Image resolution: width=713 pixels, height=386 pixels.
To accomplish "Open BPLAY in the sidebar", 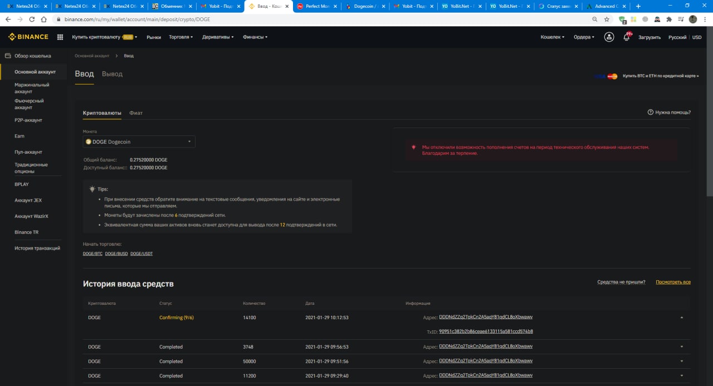I will coord(22,184).
